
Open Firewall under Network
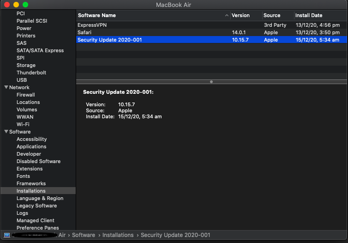pyautogui.click(x=25, y=95)
